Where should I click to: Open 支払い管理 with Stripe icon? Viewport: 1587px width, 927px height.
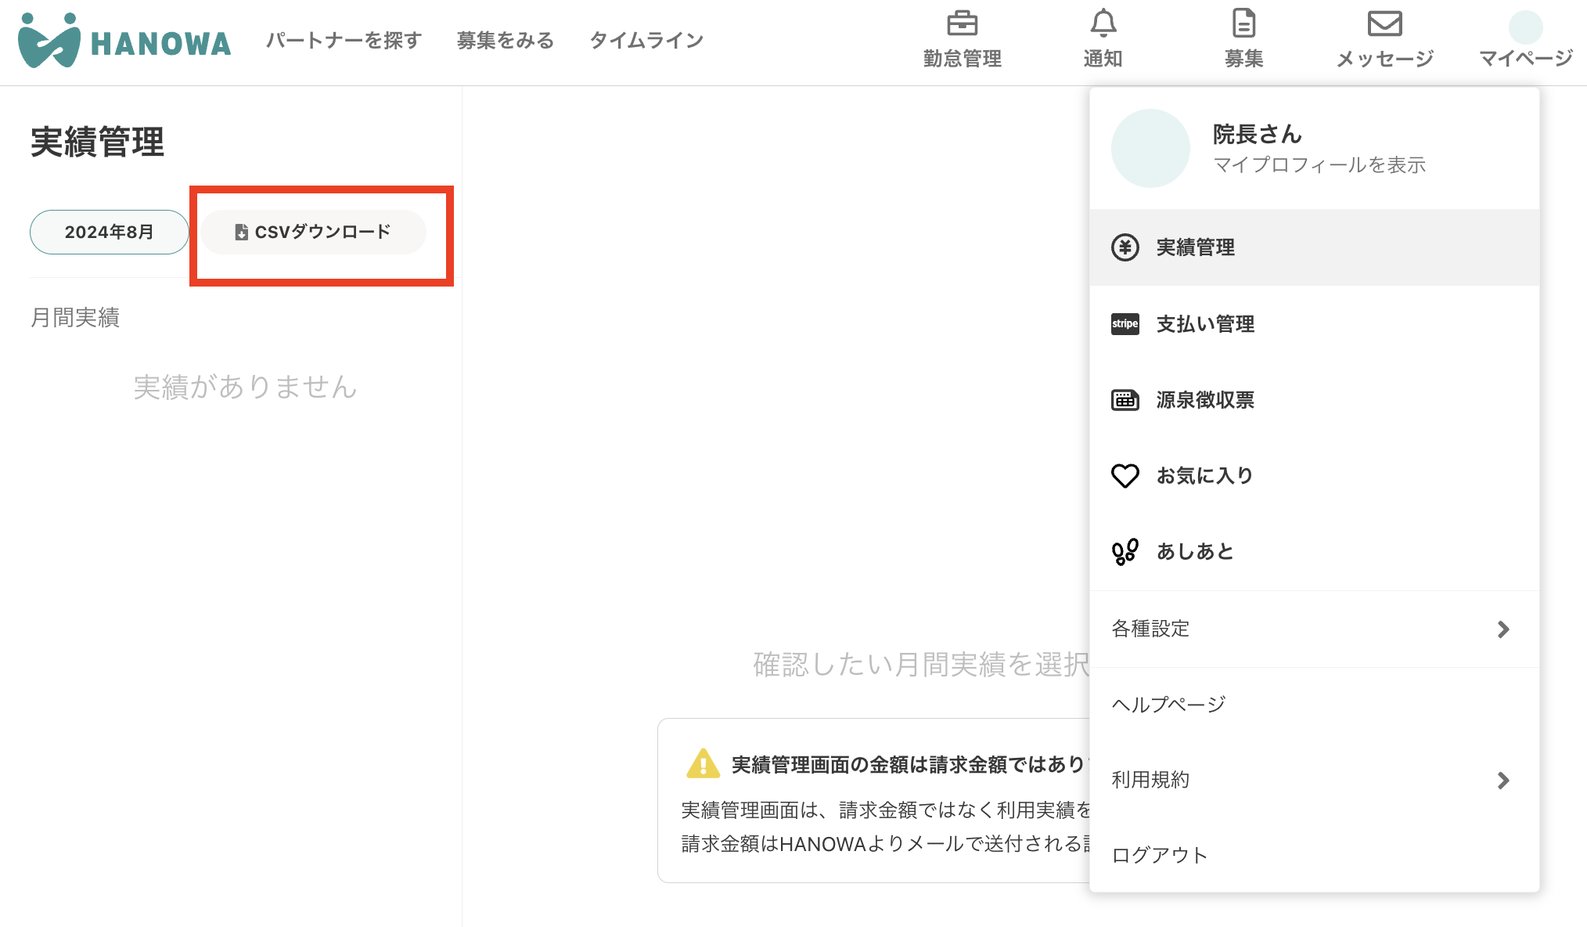[x=1125, y=324]
